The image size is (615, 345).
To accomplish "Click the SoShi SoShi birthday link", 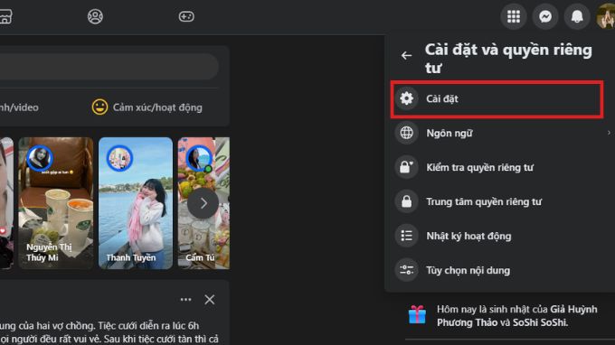I will tap(540, 322).
